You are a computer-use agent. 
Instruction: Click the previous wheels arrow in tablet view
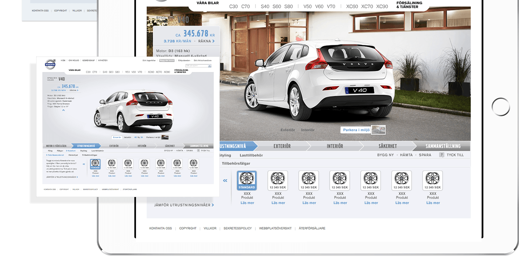(225, 181)
